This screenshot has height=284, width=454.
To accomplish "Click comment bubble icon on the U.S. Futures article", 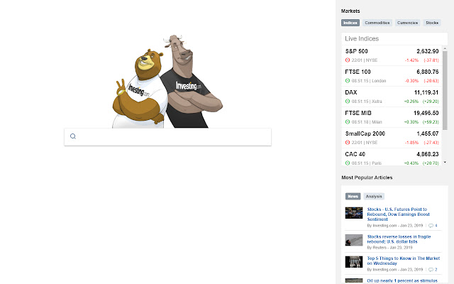I will click(431, 226).
